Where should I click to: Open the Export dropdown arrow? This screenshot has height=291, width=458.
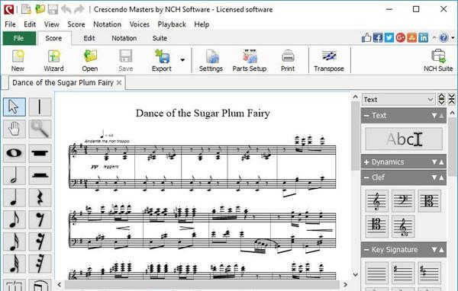click(182, 60)
